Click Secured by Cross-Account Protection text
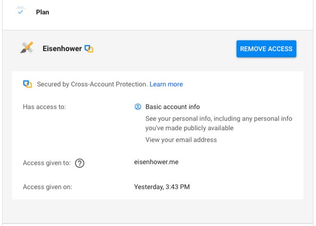Screen dimensions: 316x226 coord(92,84)
